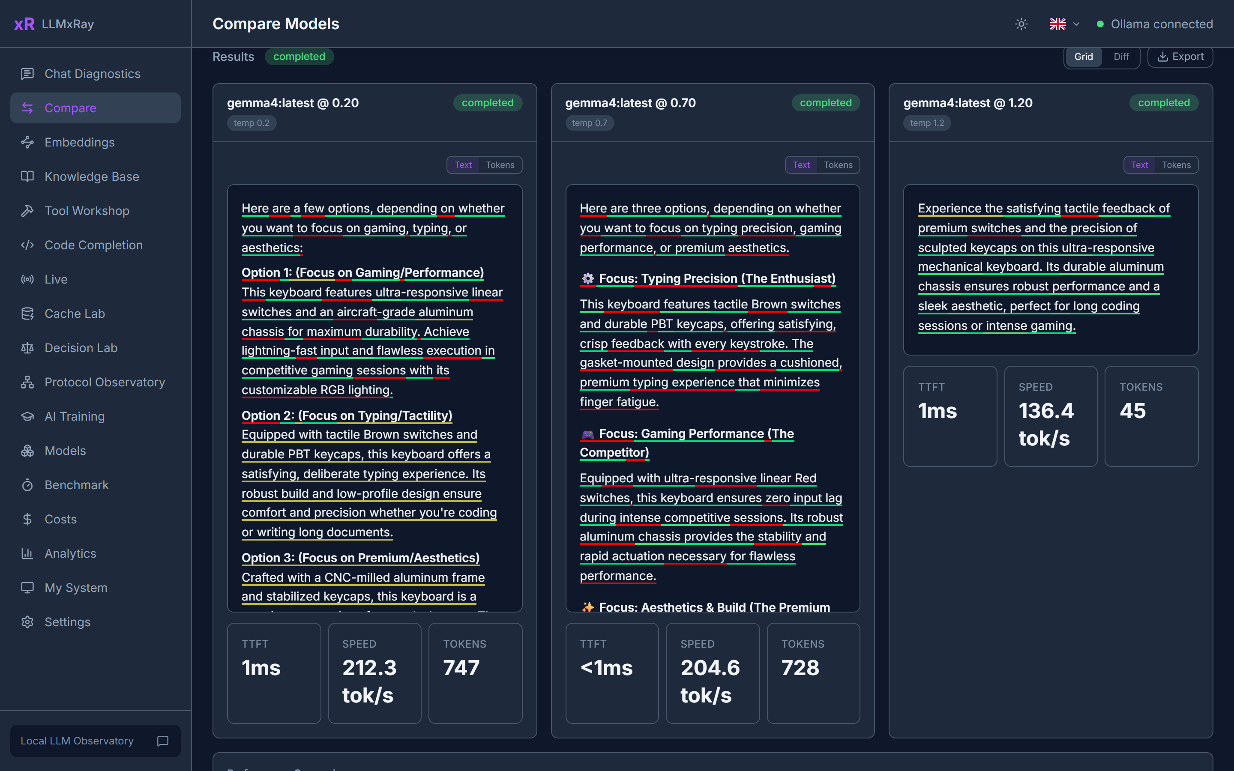This screenshot has height=771, width=1234.
Task: Open the Models cubes icon
Action: click(x=27, y=451)
